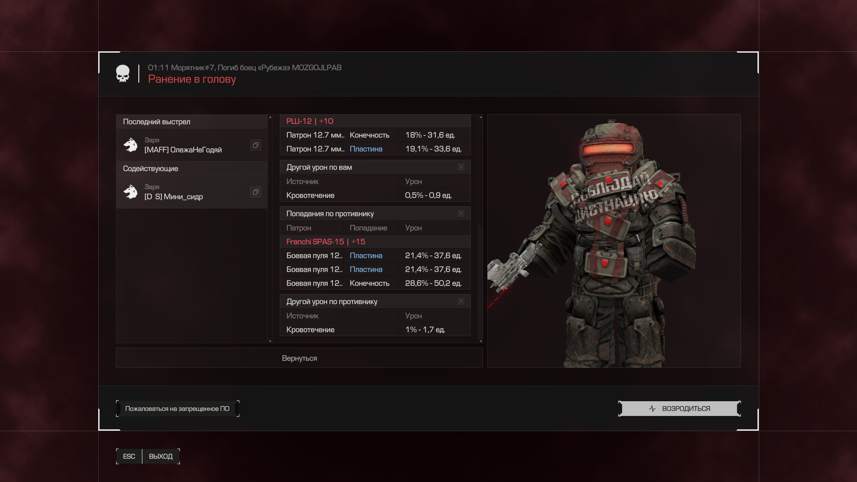Open help icon for Другой урон по противнику

(461, 301)
